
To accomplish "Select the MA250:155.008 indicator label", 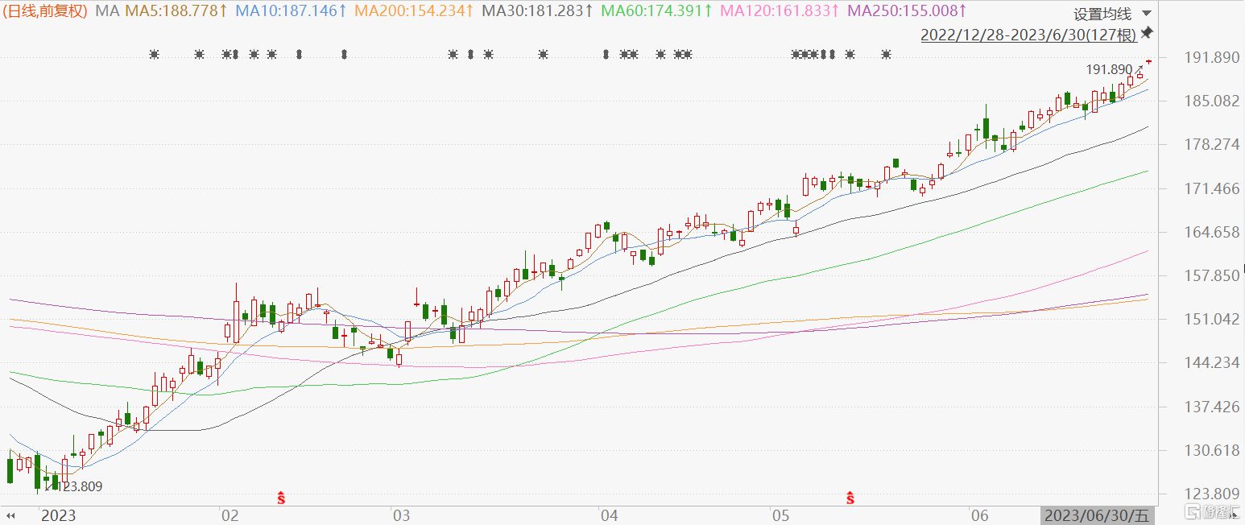I will coord(907,11).
